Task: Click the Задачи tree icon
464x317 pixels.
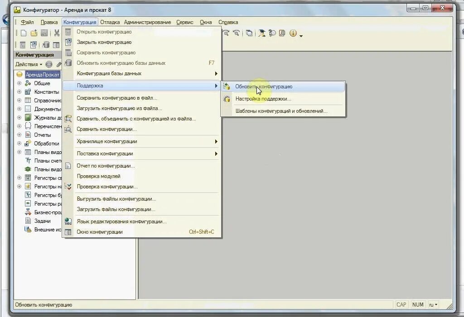Action: 28,221
